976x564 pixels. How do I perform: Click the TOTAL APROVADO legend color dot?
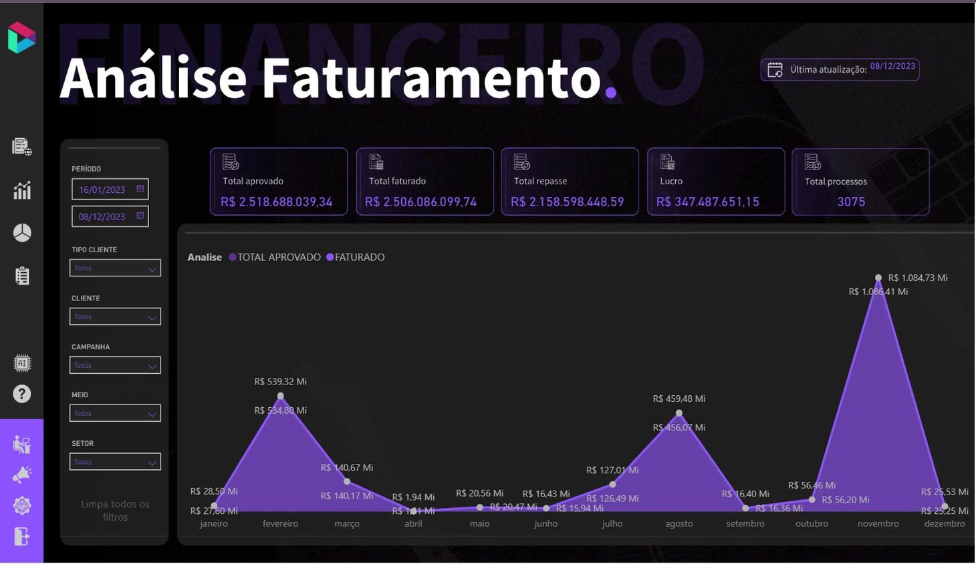233,257
